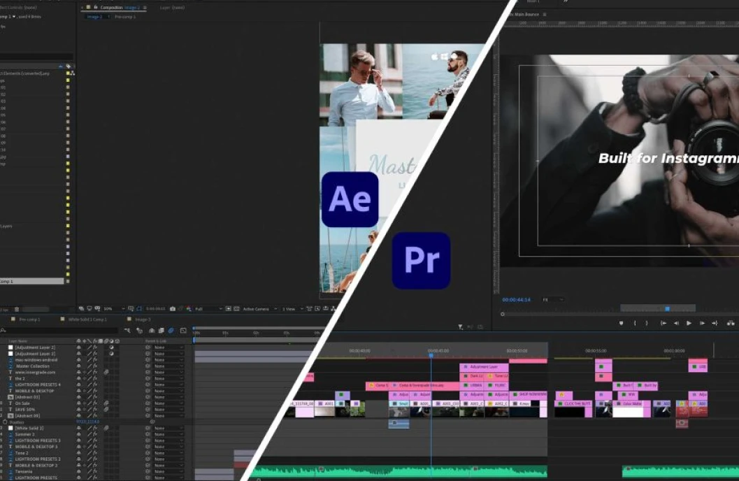This screenshot has height=481, width=739.
Task: Open the 50% magnification dropdown
Action: pos(114,309)
